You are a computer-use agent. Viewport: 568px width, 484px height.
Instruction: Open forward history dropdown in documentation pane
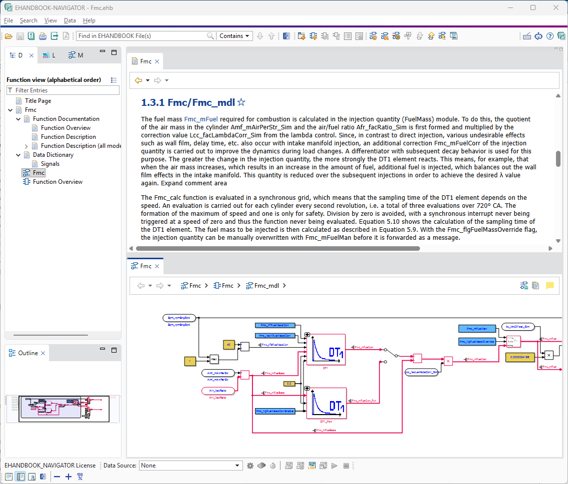point(166,80)
